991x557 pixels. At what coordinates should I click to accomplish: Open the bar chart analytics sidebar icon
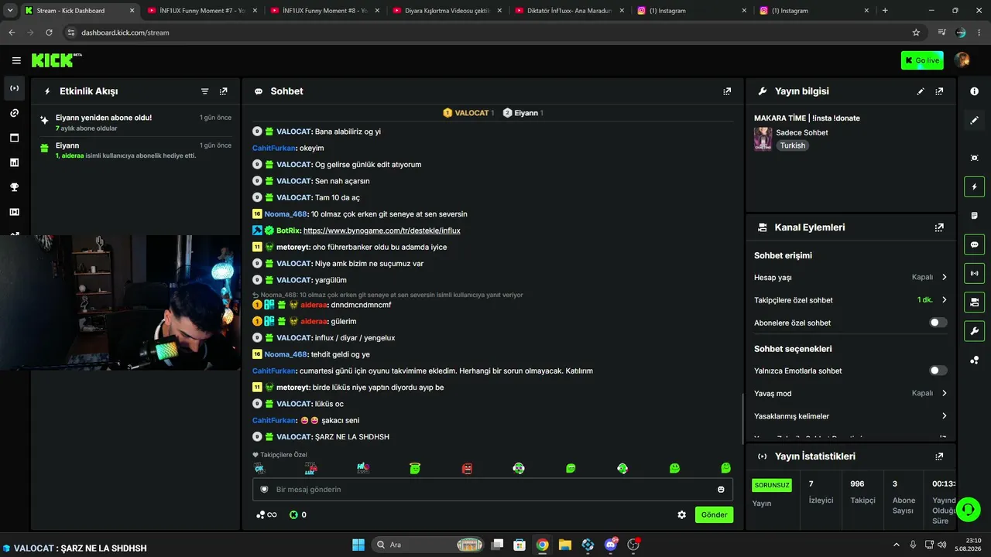[x=14, y=162]
